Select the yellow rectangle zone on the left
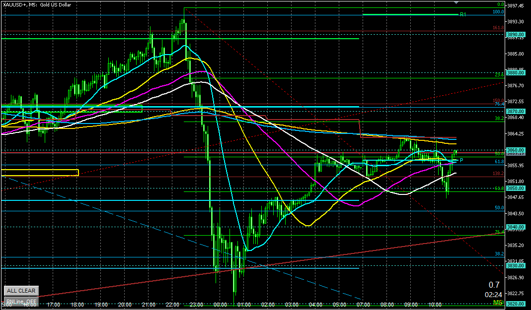 (40, 173)
